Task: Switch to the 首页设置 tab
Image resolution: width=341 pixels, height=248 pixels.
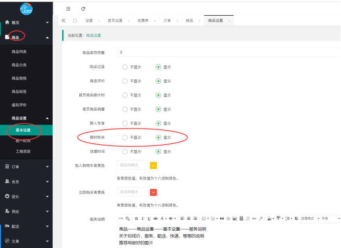Action: click(115, 21)
